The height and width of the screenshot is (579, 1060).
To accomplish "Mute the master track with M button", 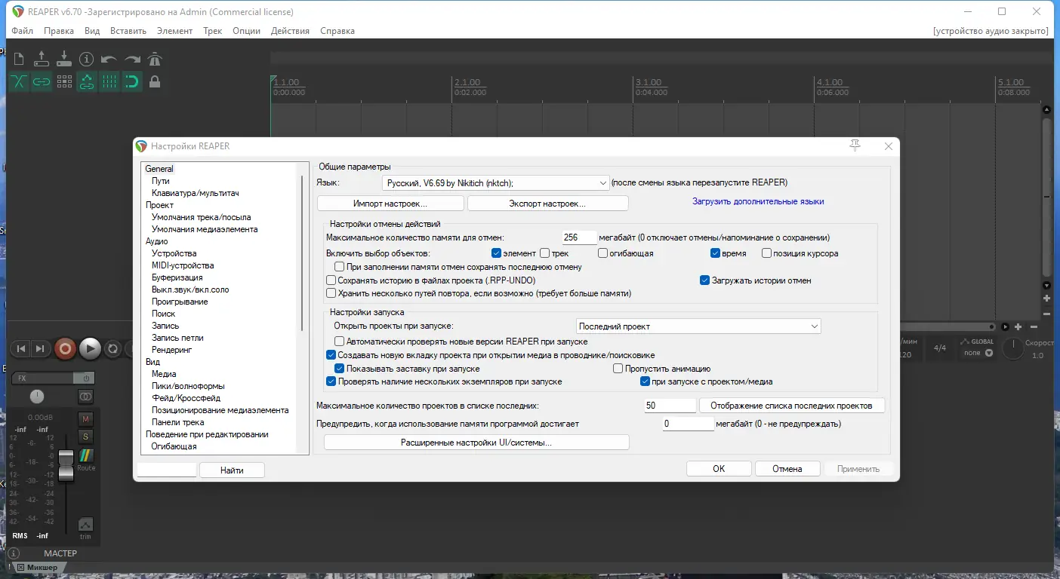I will [x=86, y=418].
